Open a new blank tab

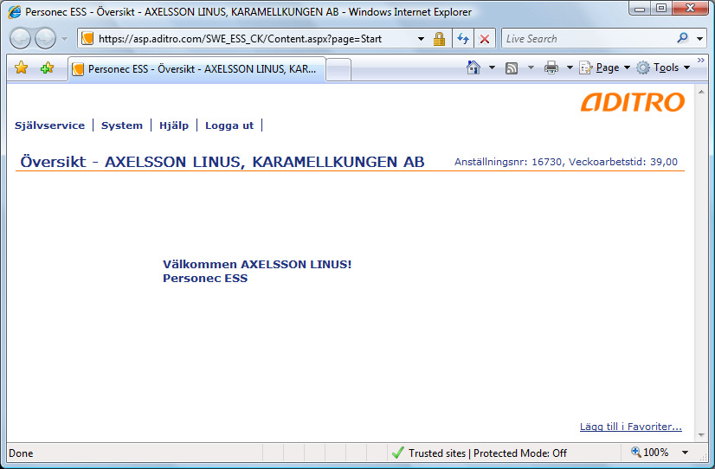click(x=338, y=70)
